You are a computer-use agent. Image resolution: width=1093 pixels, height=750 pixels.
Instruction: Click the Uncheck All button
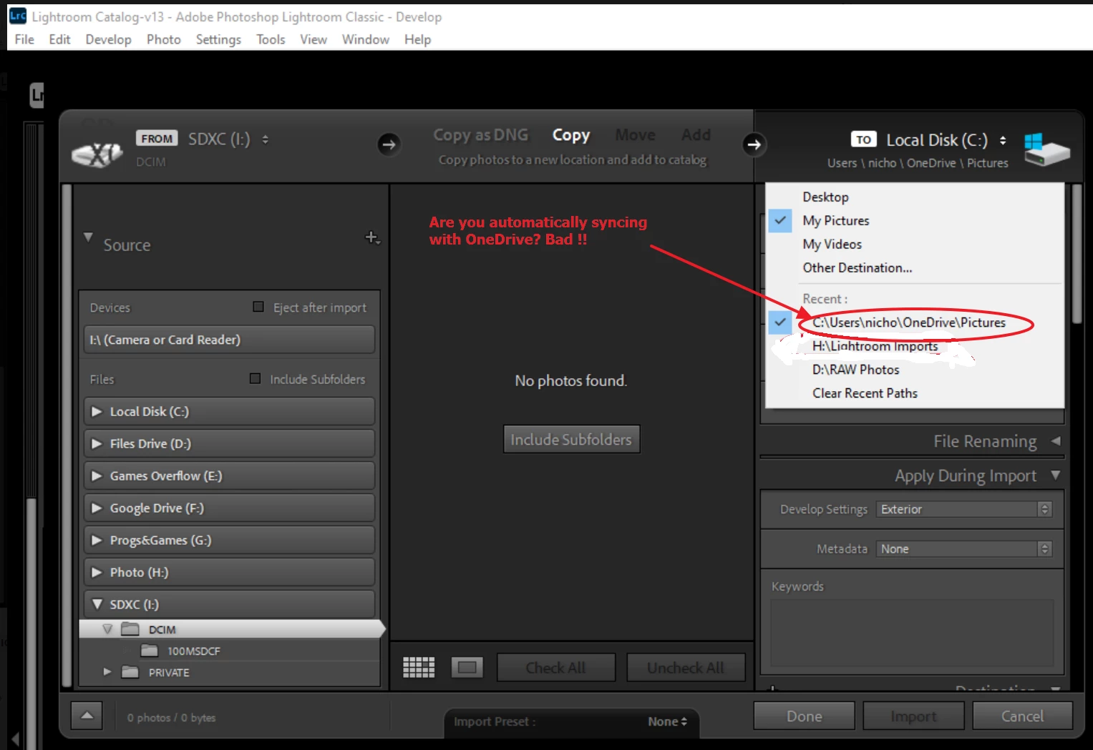tap(686, 668)
